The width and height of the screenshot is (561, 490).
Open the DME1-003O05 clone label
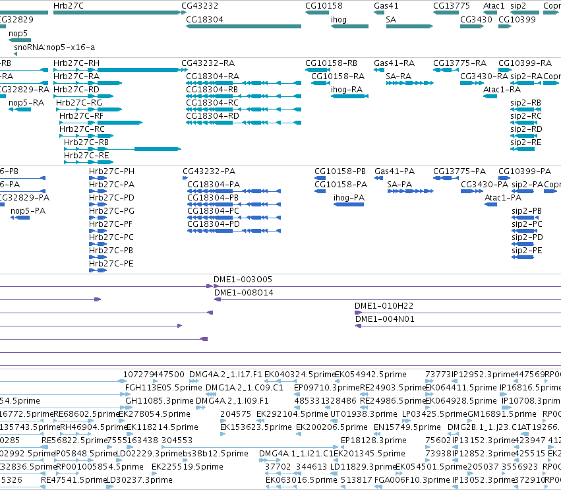pos(243,280)
